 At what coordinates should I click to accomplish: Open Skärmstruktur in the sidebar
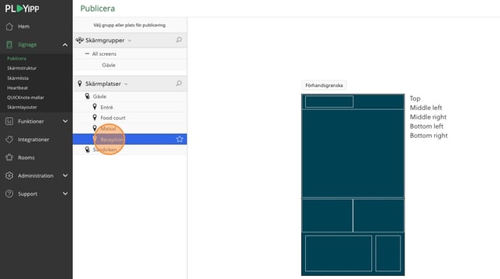[22, 68]
